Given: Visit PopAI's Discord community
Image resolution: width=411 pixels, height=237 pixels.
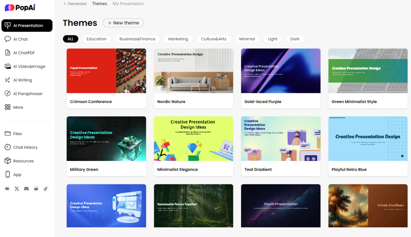Looking at the screenshot, I should (x=26, y=189).
